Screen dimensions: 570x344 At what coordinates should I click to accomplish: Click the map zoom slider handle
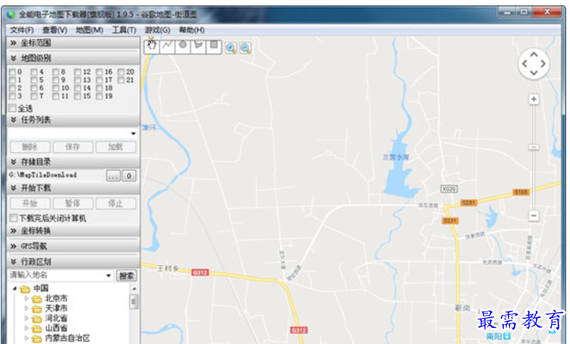pos(533,147)
